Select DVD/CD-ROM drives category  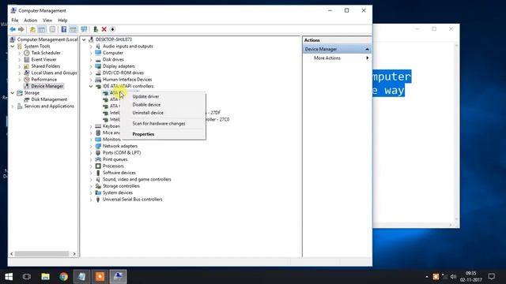point(123,73)
